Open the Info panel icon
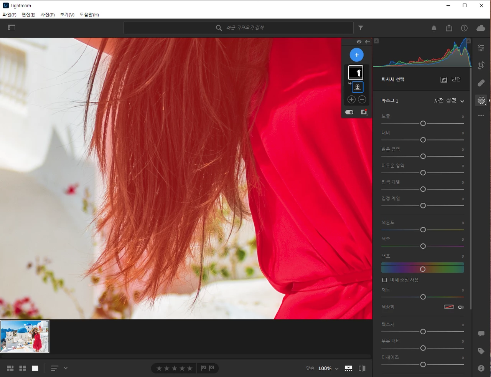This screenshot has width=491, height=377. coord(481,368)
